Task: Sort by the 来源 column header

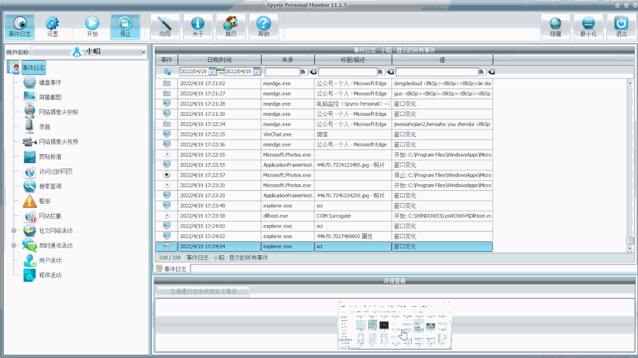Action: pyautogui.click(x=288, y=60)
